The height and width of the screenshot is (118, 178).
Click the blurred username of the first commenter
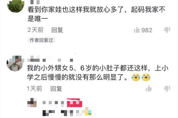coord(35,2)
